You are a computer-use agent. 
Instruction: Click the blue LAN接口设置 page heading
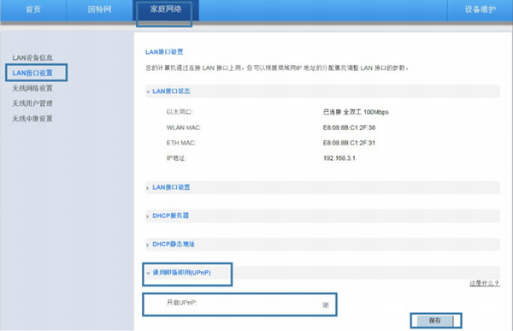point(164,51)
